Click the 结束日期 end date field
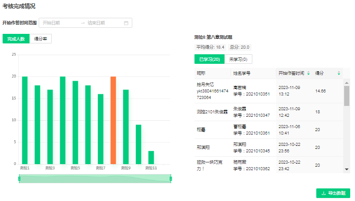Screen dimensions: 355x201 pos(102,23)
